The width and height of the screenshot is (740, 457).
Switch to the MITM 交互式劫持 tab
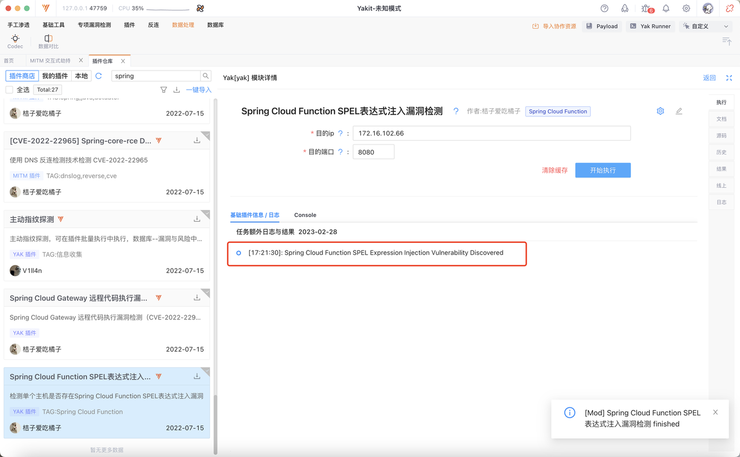coord(50,61)
